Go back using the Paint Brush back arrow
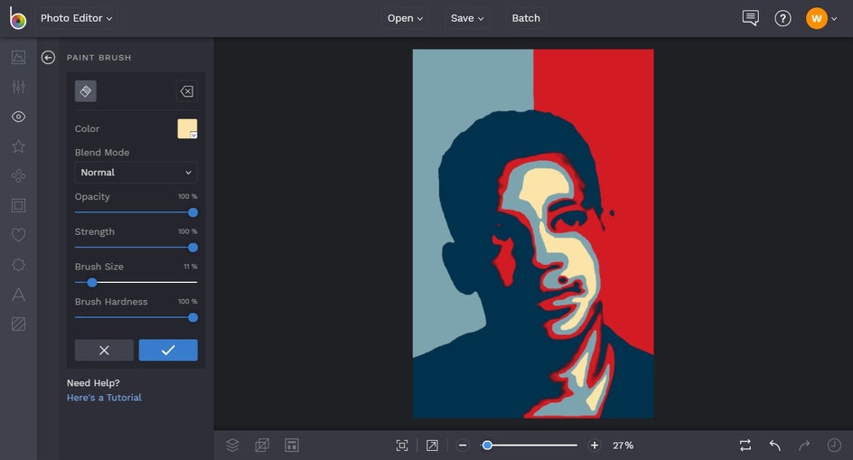This screenshot has height=460, width=853. click(x=48, y=57)
